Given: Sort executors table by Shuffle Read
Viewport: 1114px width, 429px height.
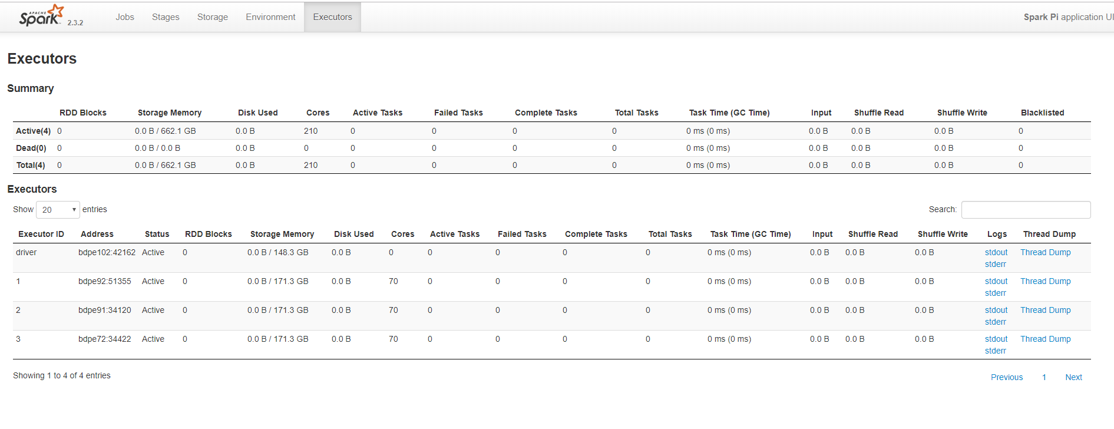Looking at the screenshot, I should [873, 234].
